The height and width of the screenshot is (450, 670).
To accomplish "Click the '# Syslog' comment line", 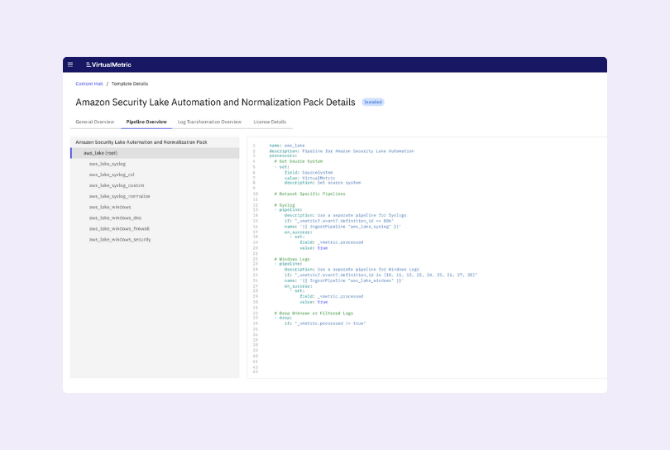I will click(285, 205).
